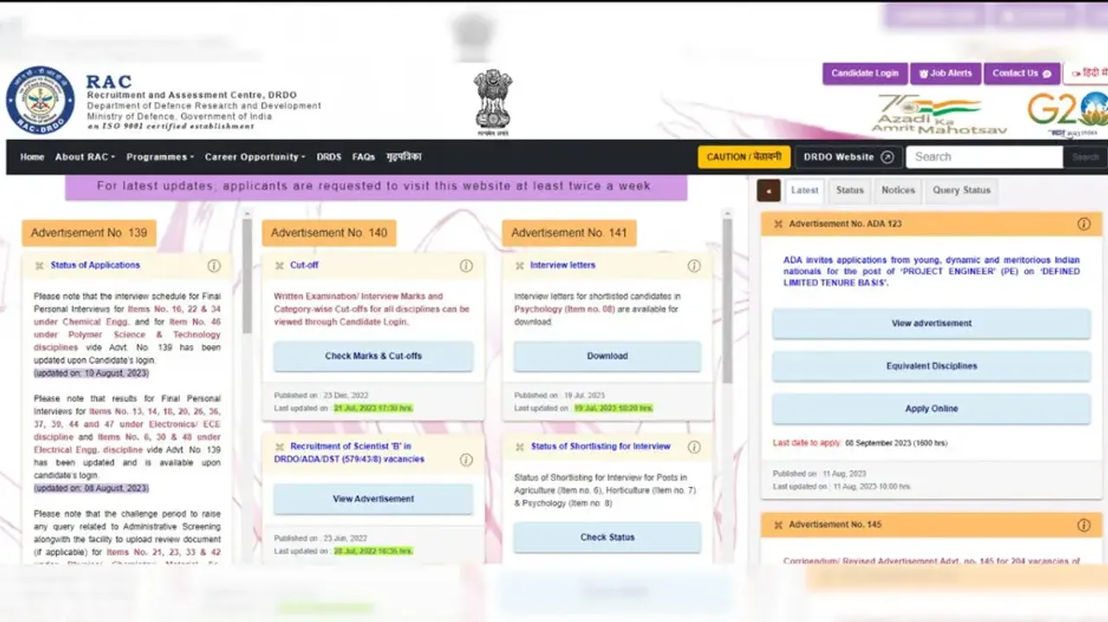Click the RAC-DRDO circular logo
This screenshot has height=622, width=1108.
[40, 100]
